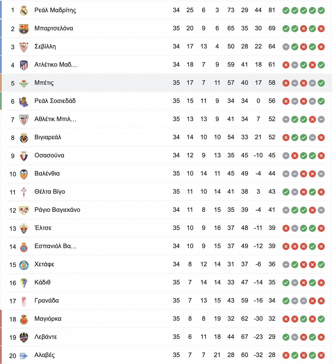Open the Μπέτις team name
This screenshot has height=364, width=332.
[x=44, y=83]
